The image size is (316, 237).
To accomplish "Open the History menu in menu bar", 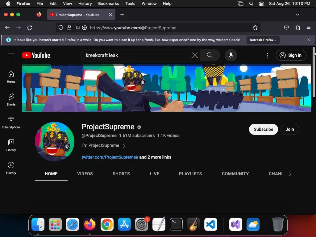I will point(85,3).
